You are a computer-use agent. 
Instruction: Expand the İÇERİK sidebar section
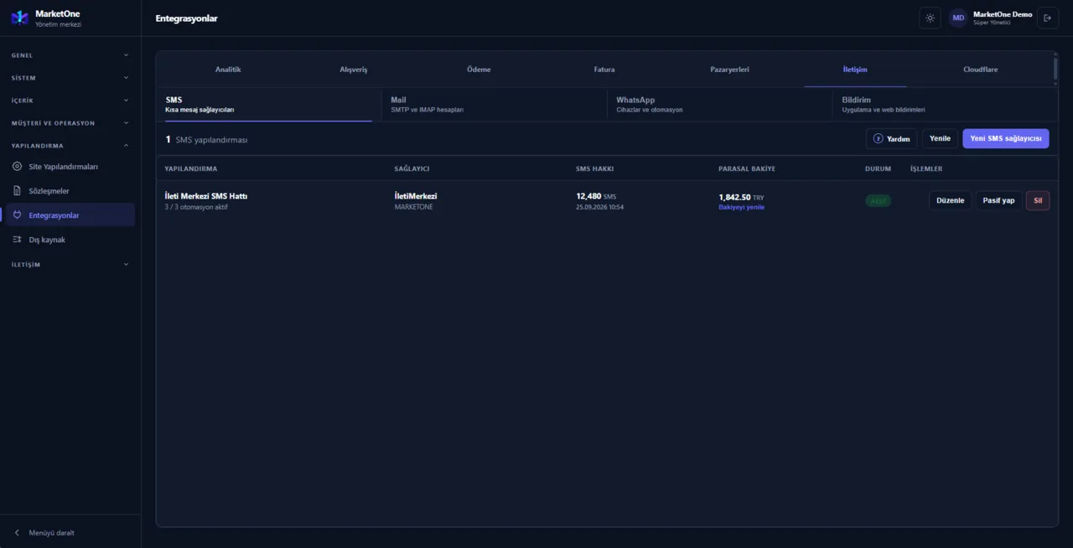click(70, 101)
